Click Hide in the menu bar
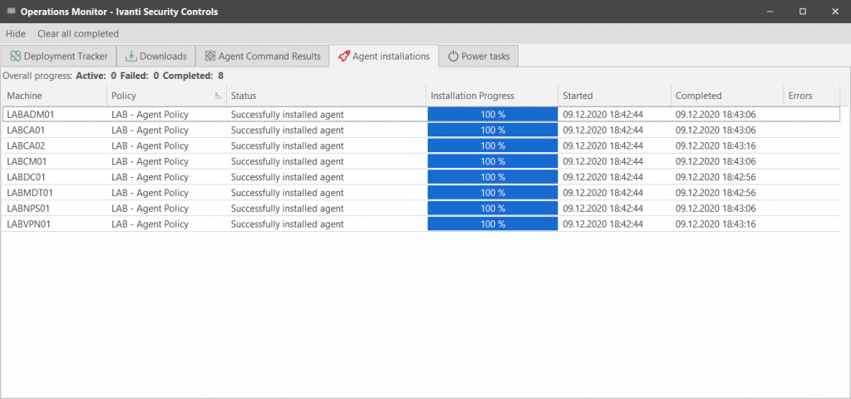This screenshot has height=399, width=851. 16,33
